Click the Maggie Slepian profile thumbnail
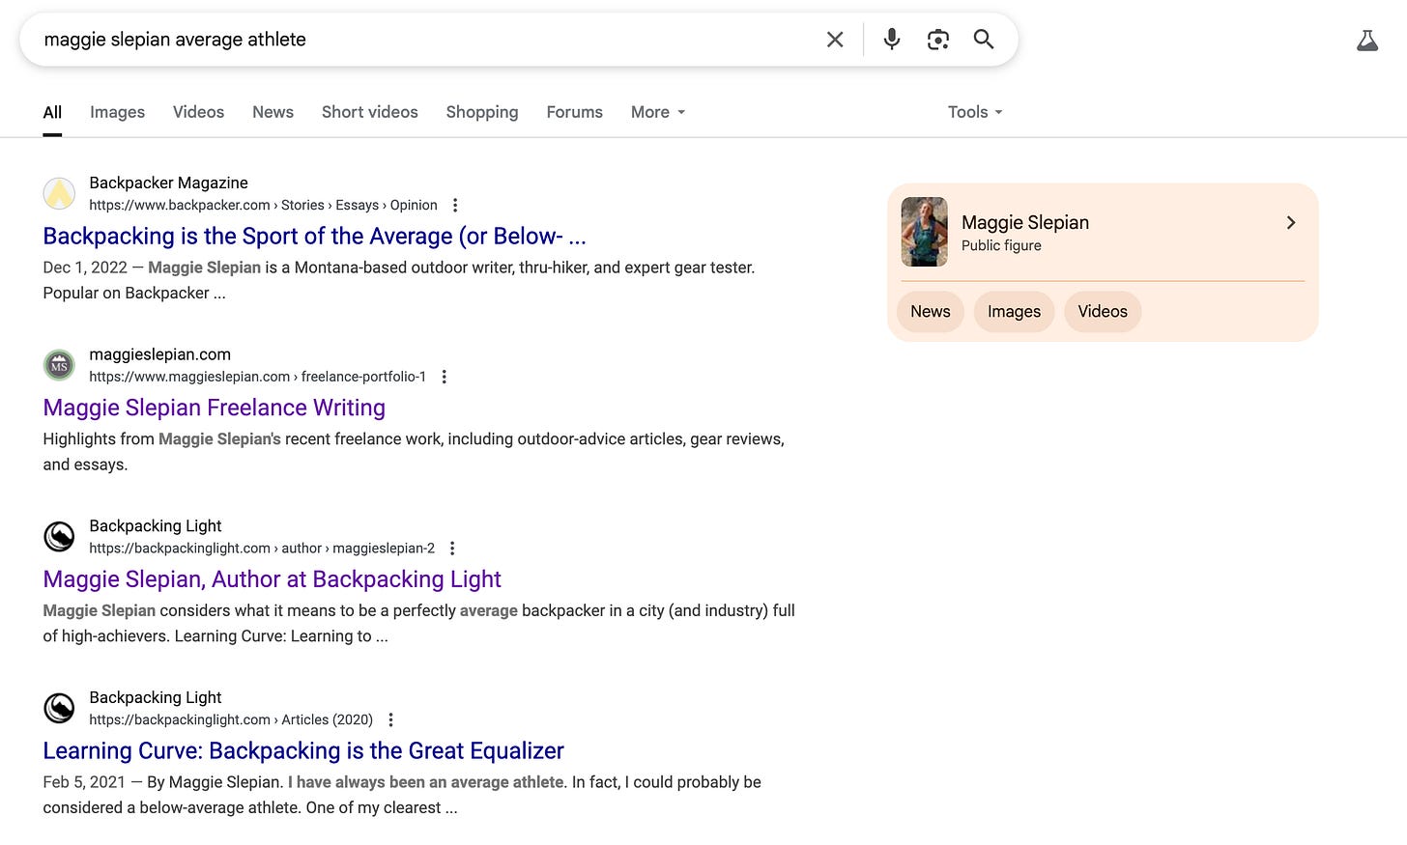Viewport: 1407px width, 845px height. pos(924,232)
